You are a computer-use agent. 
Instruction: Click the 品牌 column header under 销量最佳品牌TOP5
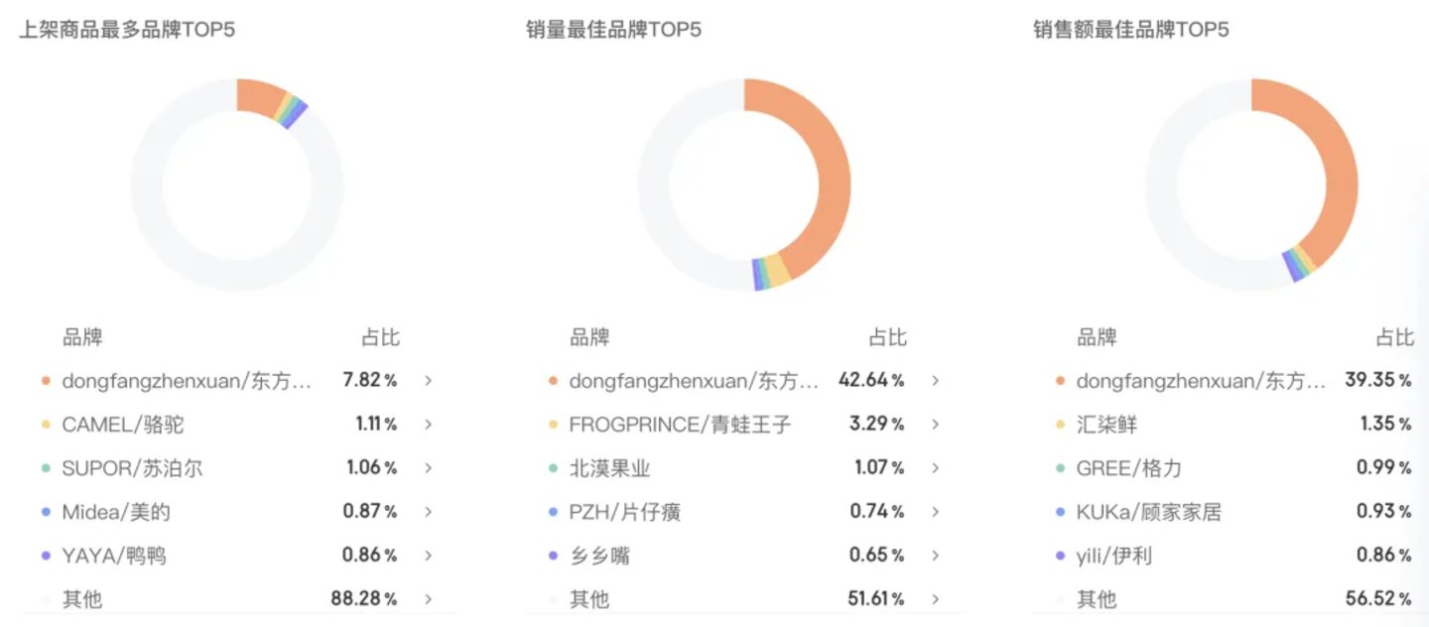coord(589,337)
